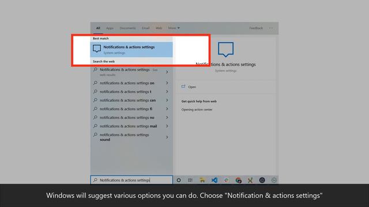Expand arrow for 'See web results' suggestion
Image resolution: width=369 pixels, height=207 pixels.
pyautogui.click(x=167, y=72)
